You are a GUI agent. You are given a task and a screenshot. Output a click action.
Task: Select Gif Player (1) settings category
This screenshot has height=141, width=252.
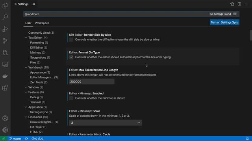pos(38,127)
